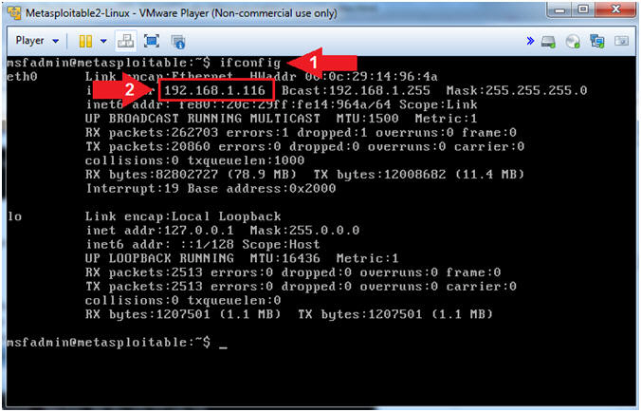The image size is (641, 412).
Task: Click inet addr:127.0.0.1 text
Action: tap(159, 231)
